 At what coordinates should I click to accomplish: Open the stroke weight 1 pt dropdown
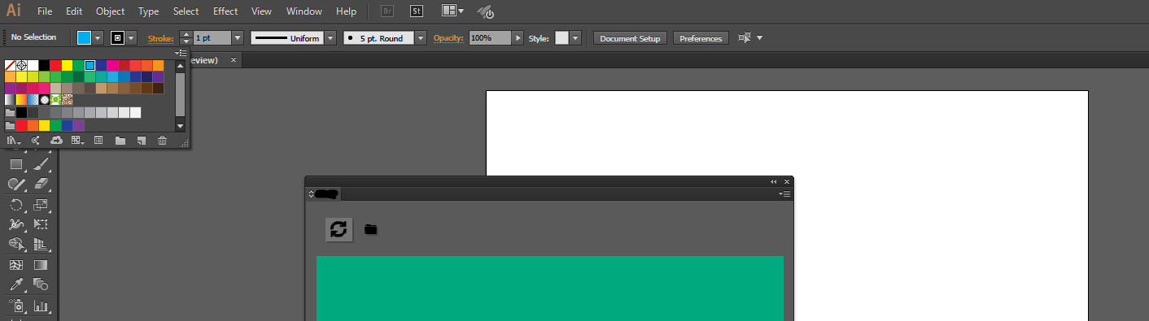[238, 38]
